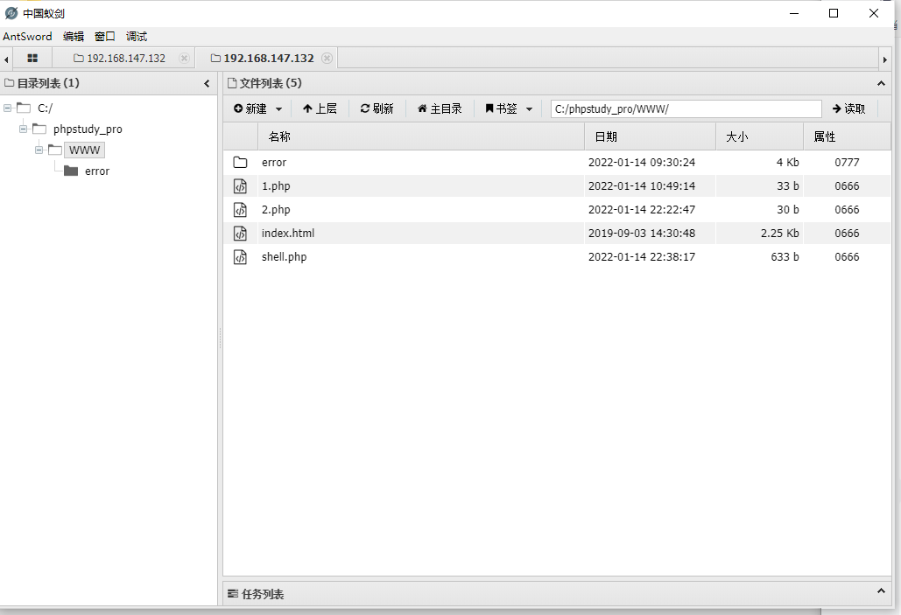Click the path field C:/phpstudy_pro/WWW/

(x=686, y=108)
